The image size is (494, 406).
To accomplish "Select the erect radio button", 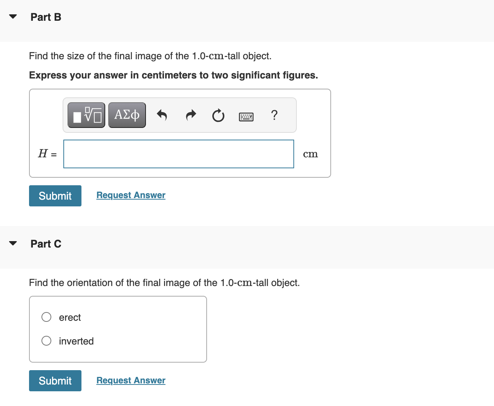I will point(46,317).
